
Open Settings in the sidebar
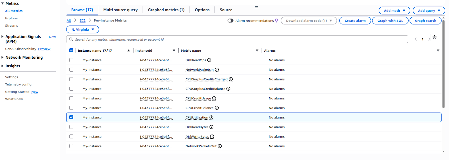click(12, 77)
